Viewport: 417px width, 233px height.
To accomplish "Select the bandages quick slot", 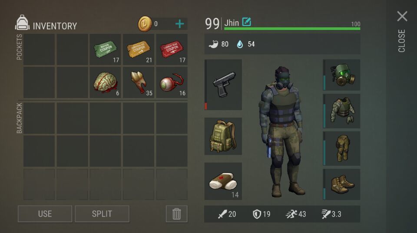I will 223,181.
